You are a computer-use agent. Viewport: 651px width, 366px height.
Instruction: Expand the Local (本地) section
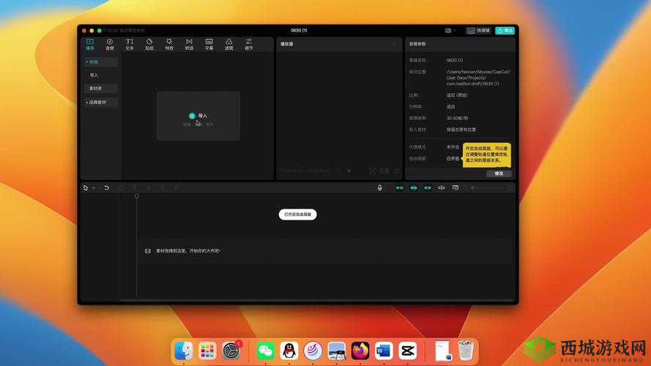101,61
